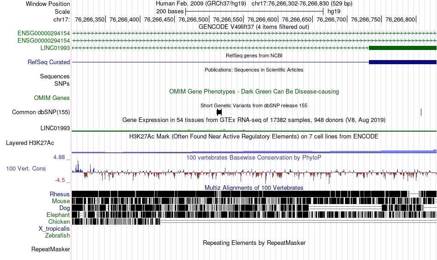Click the GTEx Gene Expression track title

pos(254,120)
